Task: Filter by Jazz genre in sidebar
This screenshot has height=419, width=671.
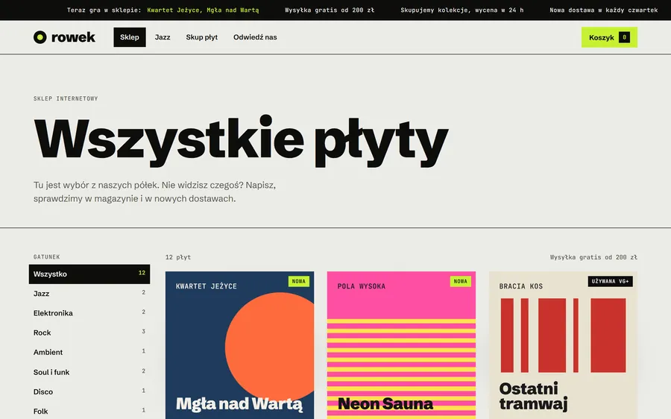Action: point(89,294)
